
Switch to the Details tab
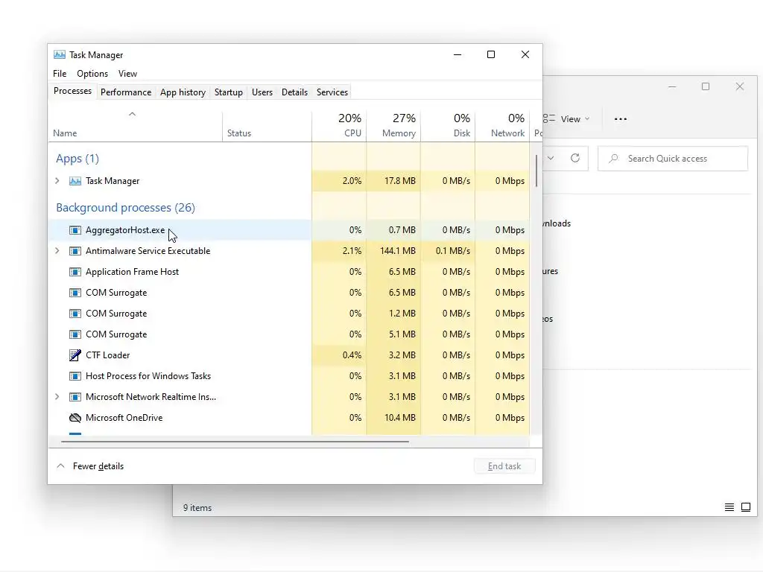click(x=294, y=92)
